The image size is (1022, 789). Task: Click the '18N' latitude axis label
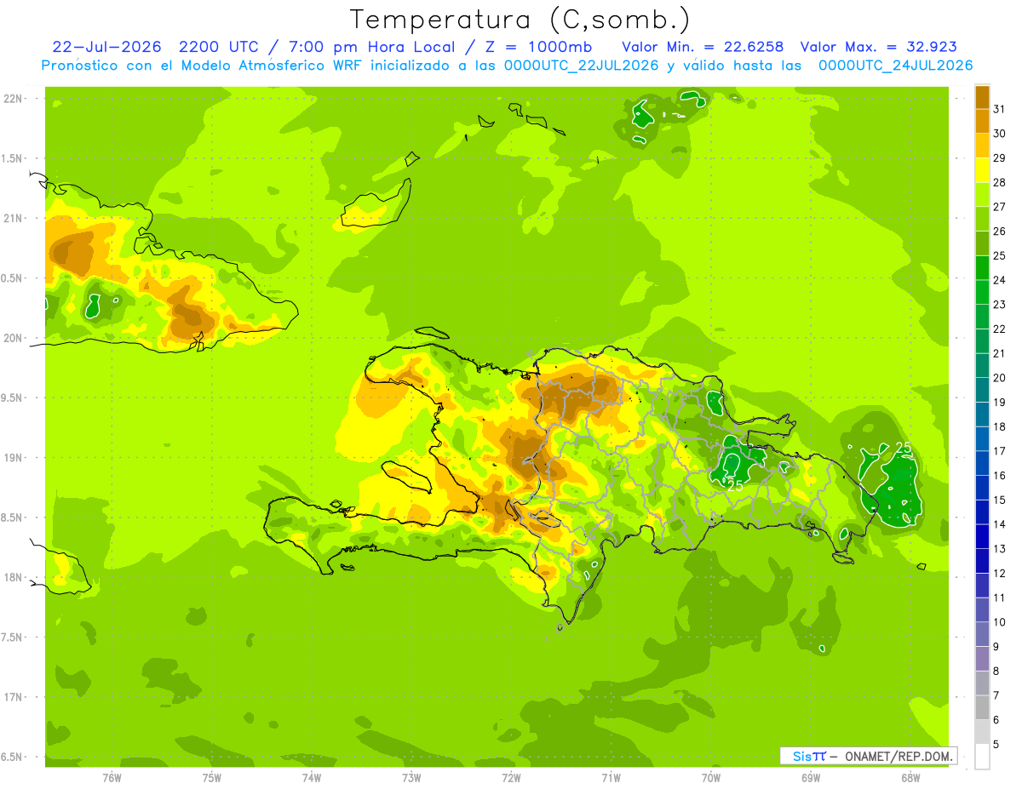coord(14,577)
